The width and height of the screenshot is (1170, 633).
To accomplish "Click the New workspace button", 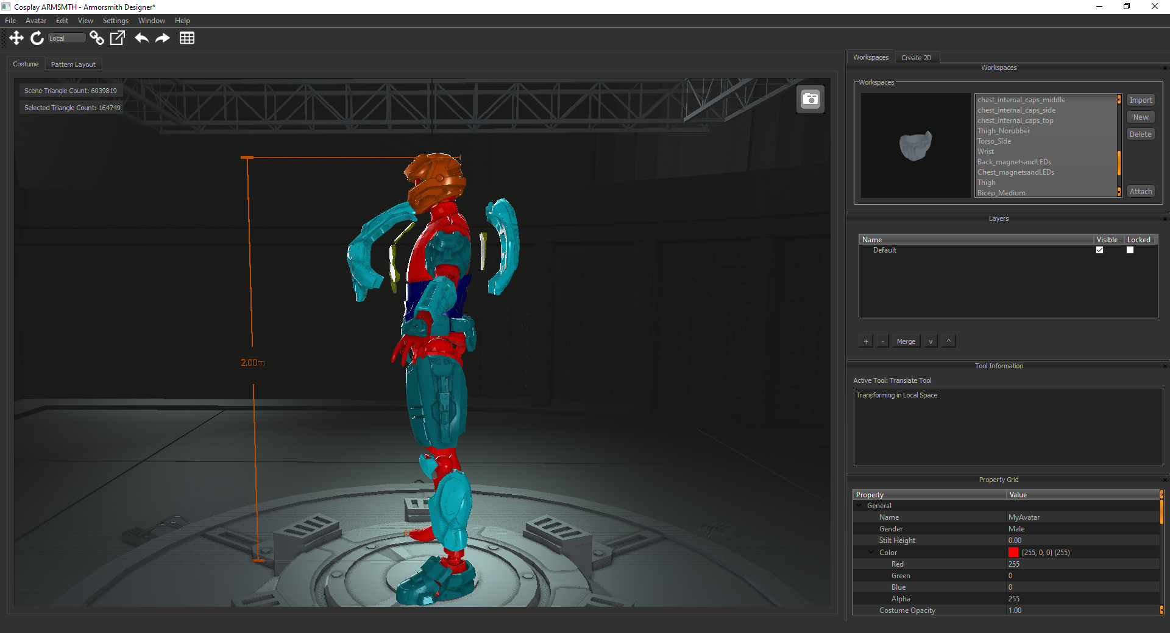I will click(x=1141, y=117).
